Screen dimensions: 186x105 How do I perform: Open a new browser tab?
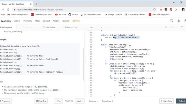click(x=37, y=4)
